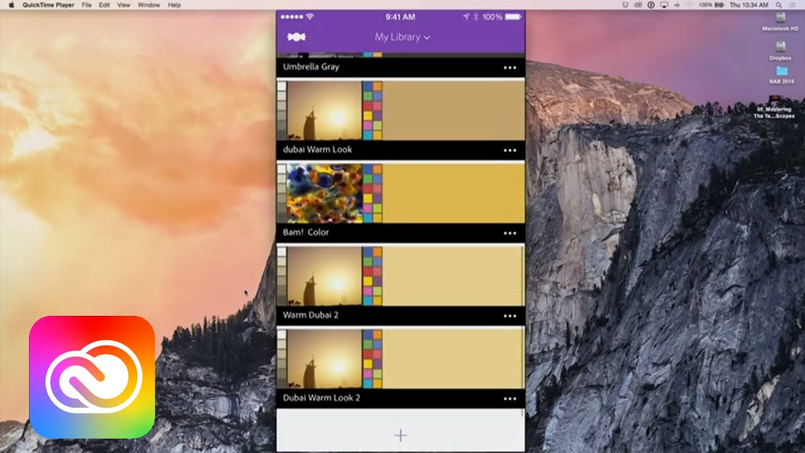Viewport: 805px width, 453px height.
Task: Click the AirPlay display menu bar icon
Action: tap(663, 4)
